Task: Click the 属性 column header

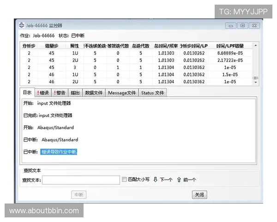Action: click(74, 46)
